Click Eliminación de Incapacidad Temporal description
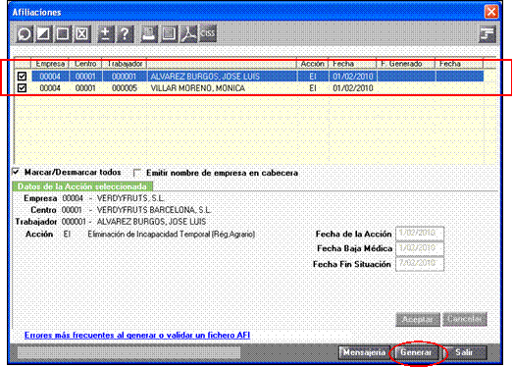The width and height of the screenshot is (513, 368). click(171, 235)
